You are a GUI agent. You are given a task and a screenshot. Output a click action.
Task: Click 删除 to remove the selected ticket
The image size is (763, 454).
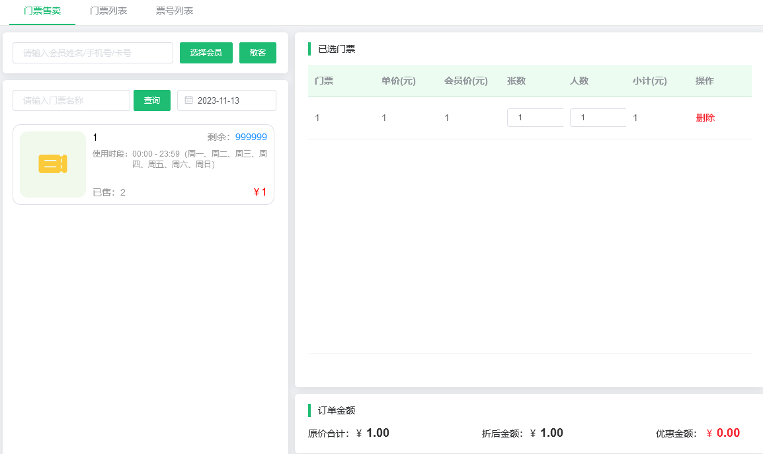(x=705, y=117)
